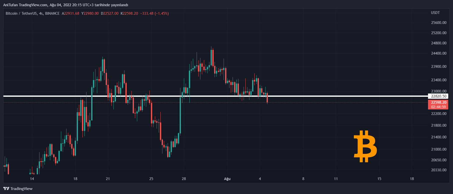This screenshot has width=453, height=194.
Task: Click the 25 date label on time axis
Action: (x=151, y=179)
